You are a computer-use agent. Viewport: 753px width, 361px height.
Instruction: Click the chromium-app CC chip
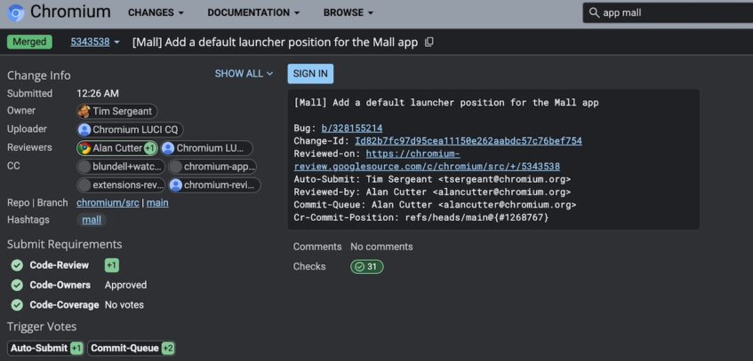212,167
